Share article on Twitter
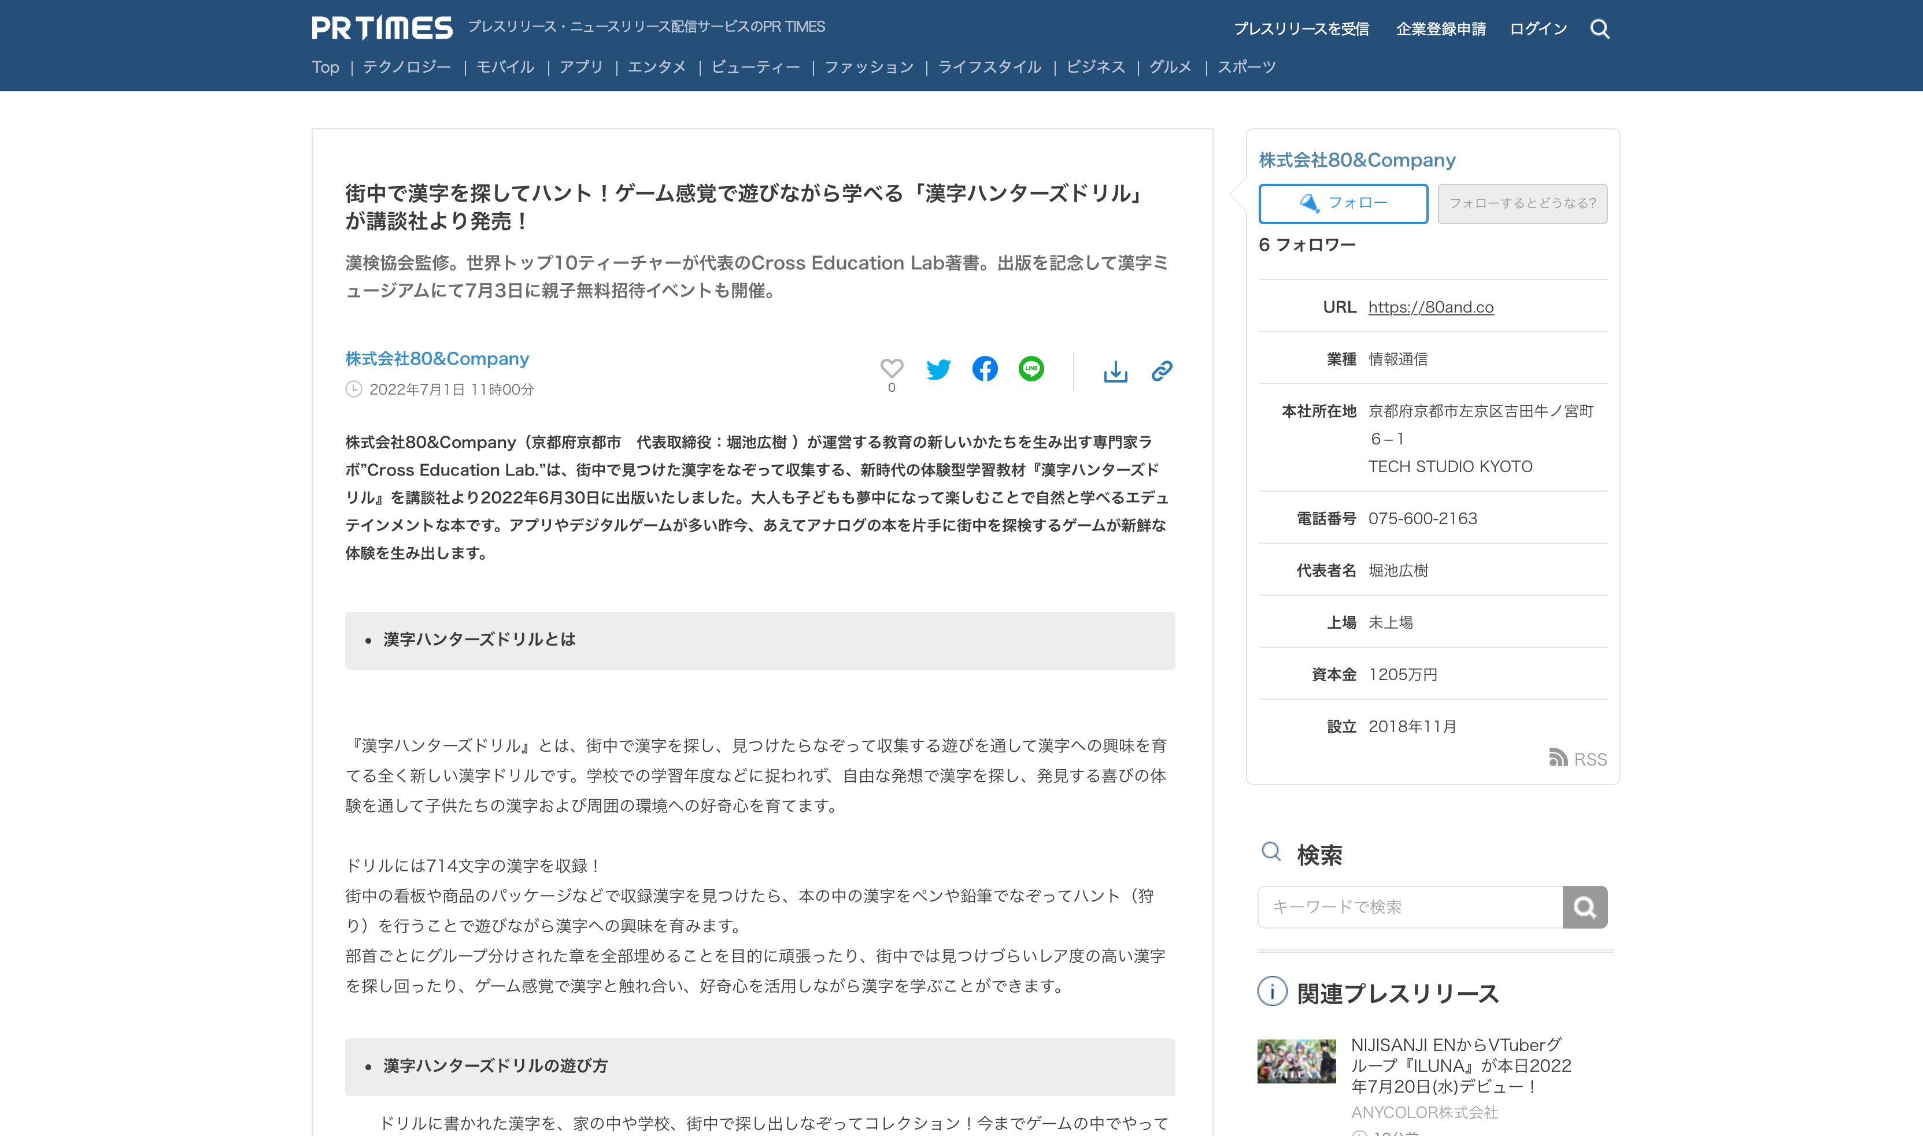The height and width of the screenshot is (1136, 1923). (938, 369)
